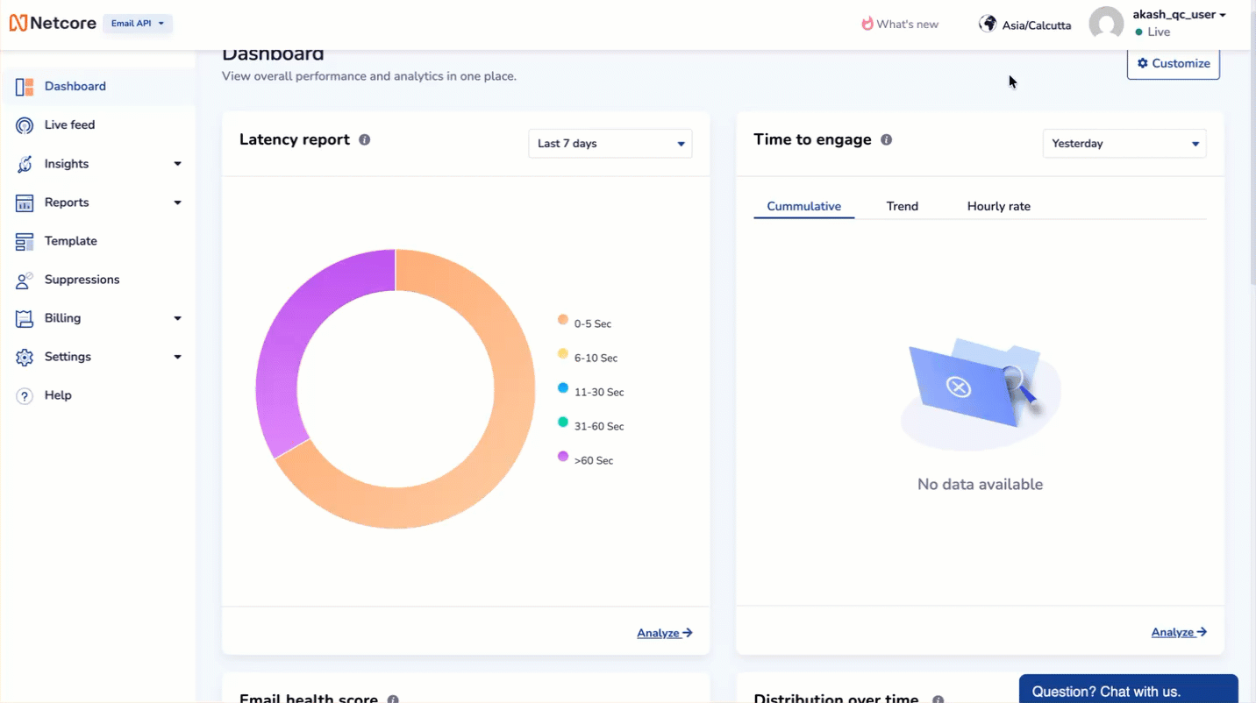Open What's new flame icon
The height and width of the screenshot is (703, 1256).
[867, 24]
